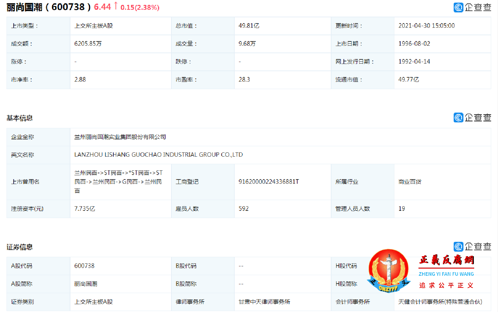Click the 企查查 icon next to 基本信息
Image resolution: width=498 pixels, height=312 pixels.
pos(473,117)
